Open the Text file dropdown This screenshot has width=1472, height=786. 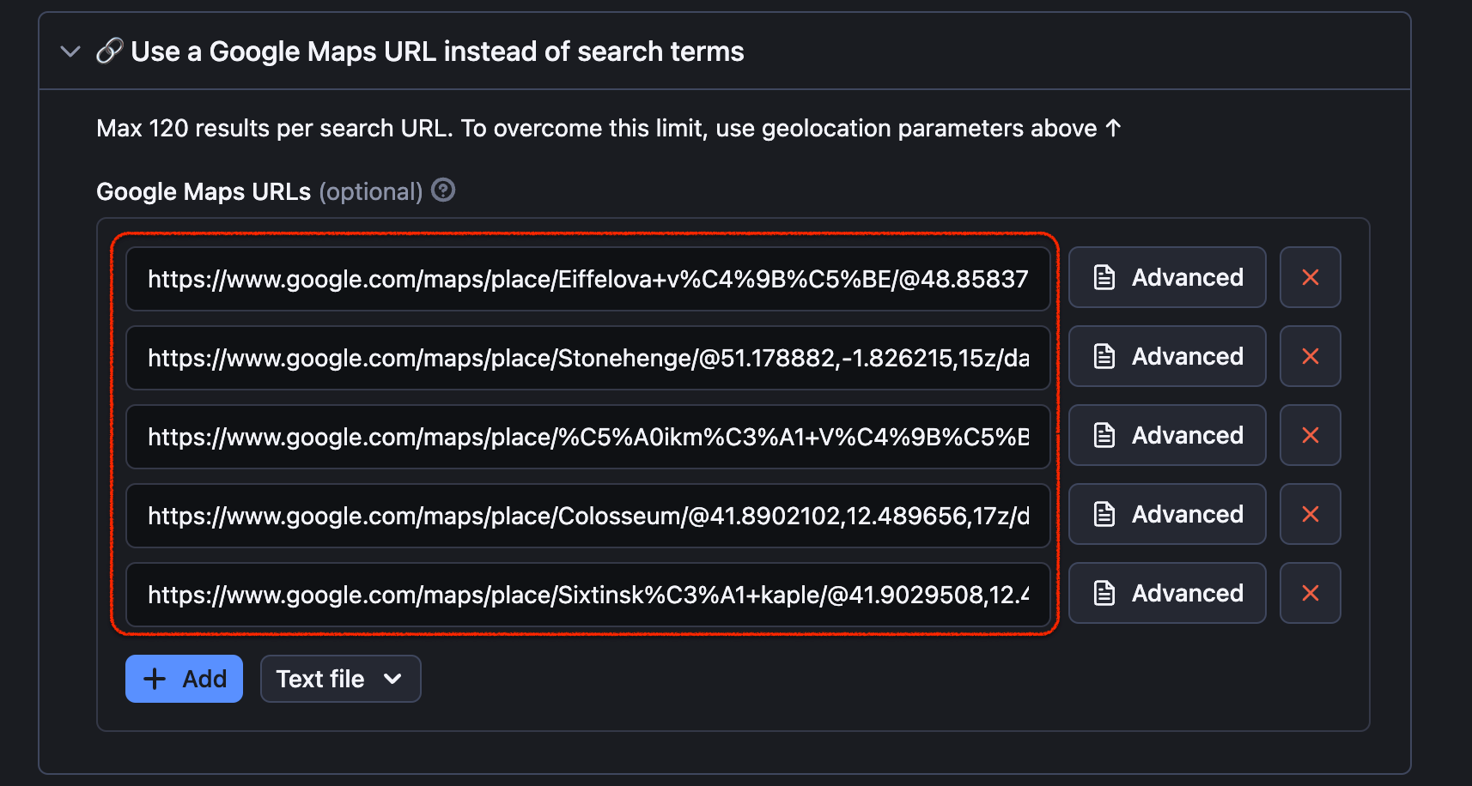340,678
